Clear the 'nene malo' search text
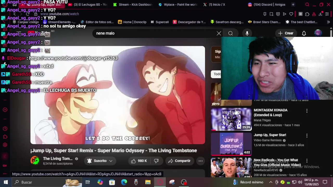This screenshot has height=187, width=333. [219, 33]
